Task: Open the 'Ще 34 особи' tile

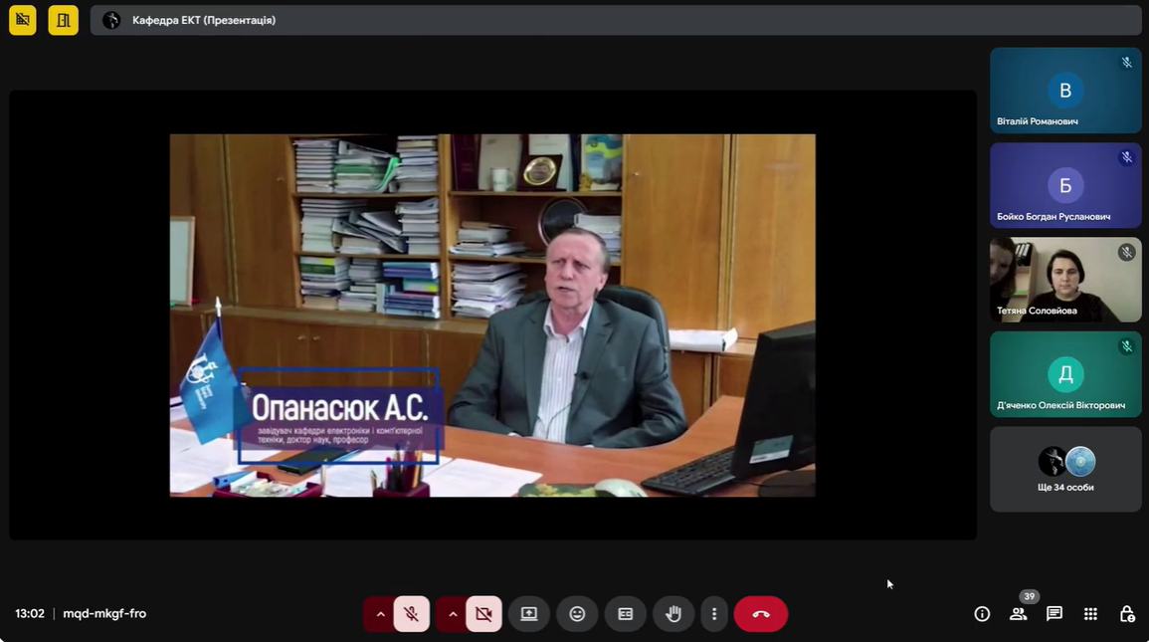Action: (1065, 470)
